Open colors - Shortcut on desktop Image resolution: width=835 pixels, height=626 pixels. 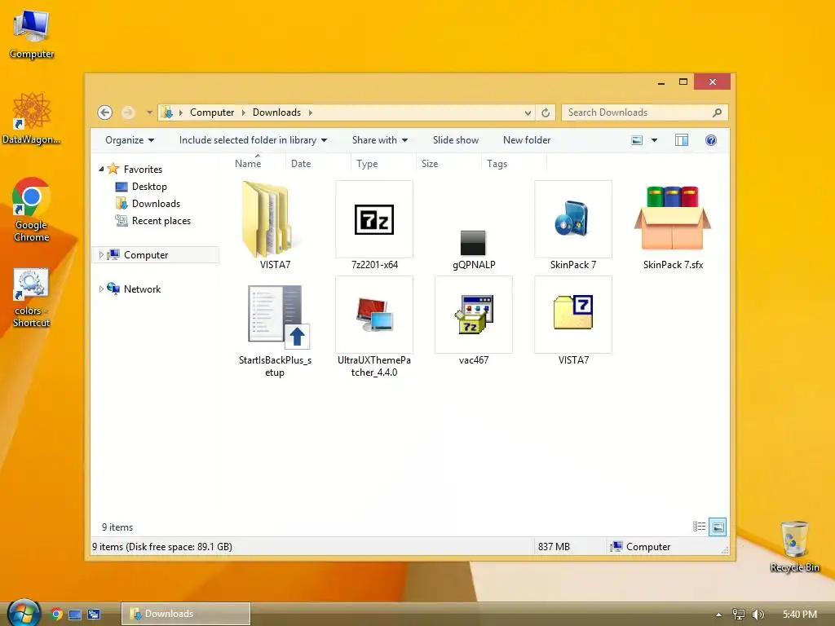click(32, 298)
